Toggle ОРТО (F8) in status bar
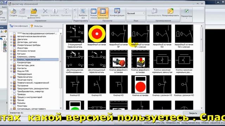Viewport: 225px width, 126px height. click(x=160, y=123)
